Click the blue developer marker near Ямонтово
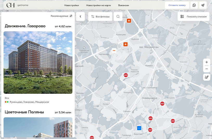Image resolution: width=212 pixels, height=139 pixels. tap(139, 128)
